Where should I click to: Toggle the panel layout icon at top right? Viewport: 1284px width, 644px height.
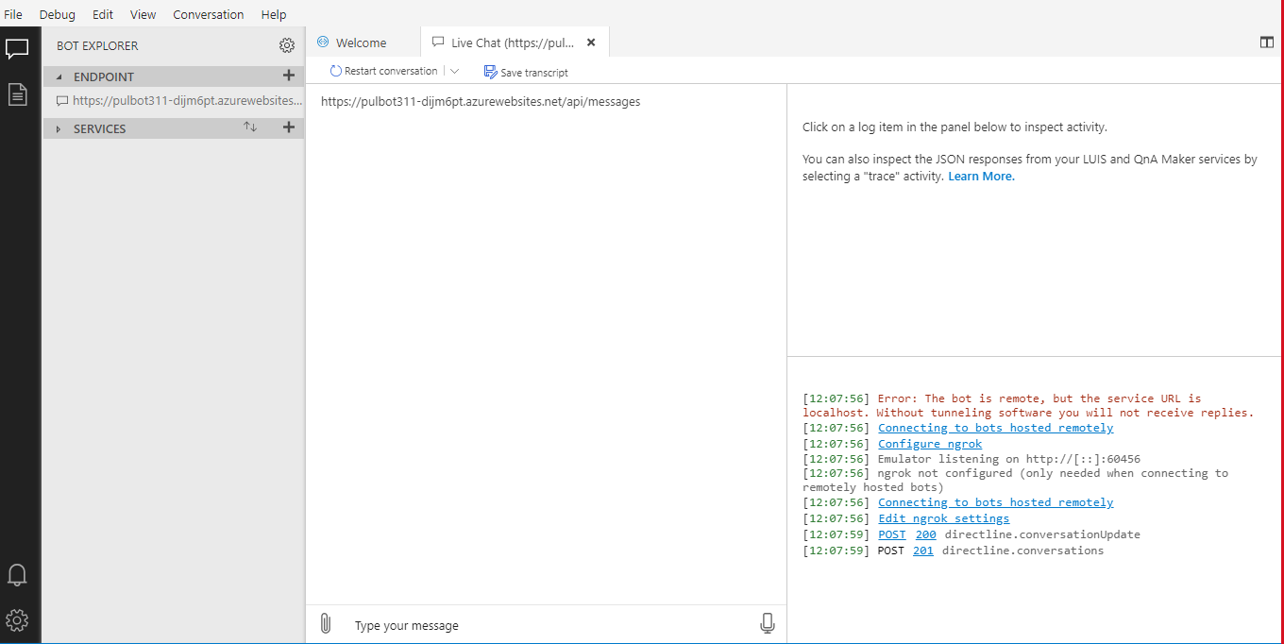pos(1266,42)
